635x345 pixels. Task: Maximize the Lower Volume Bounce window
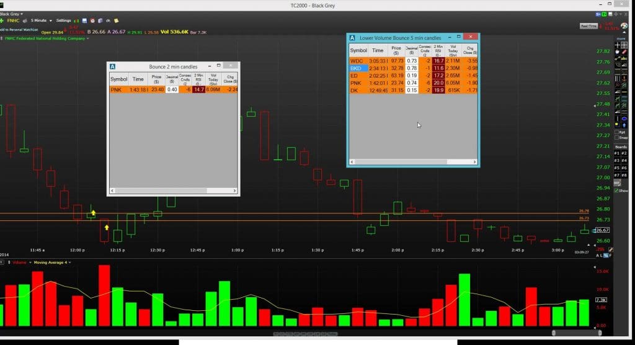(x=458, y=37)
